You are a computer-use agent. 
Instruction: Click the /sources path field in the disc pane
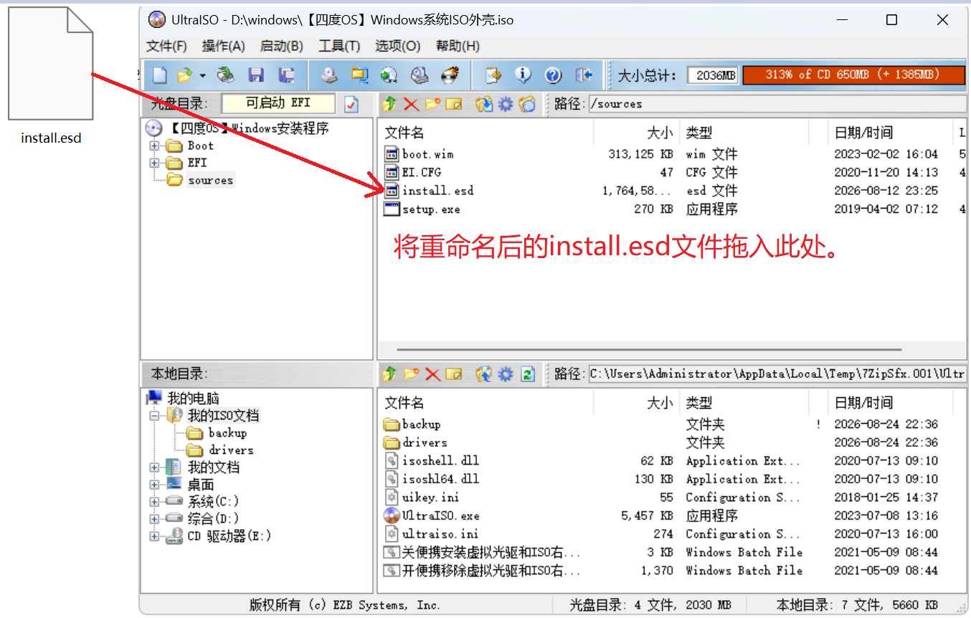(x=777, y=104)
